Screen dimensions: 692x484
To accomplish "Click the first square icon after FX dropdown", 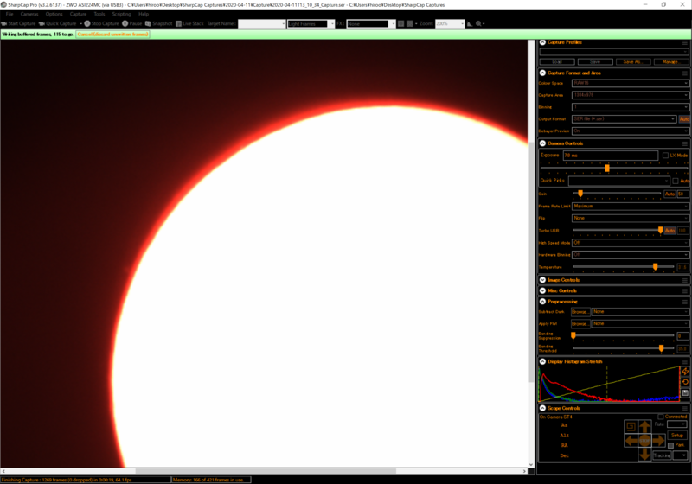I will [400, 24].
